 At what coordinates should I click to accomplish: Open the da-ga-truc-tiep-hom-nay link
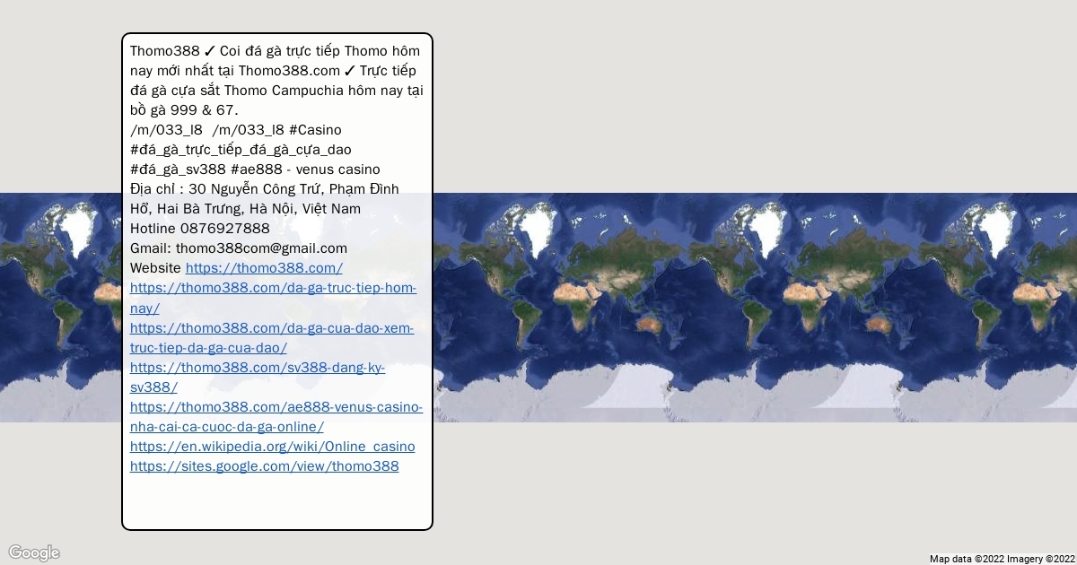pos(273,298)
